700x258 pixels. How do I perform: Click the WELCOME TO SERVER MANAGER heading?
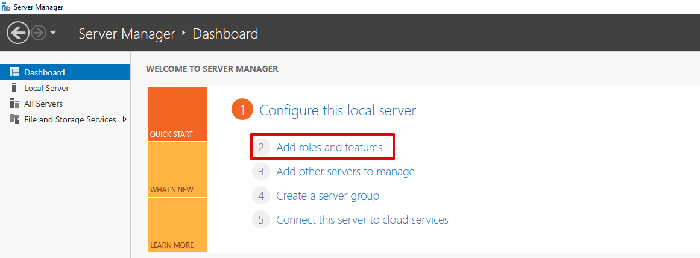pyautogui.click(x=212, y=69)
